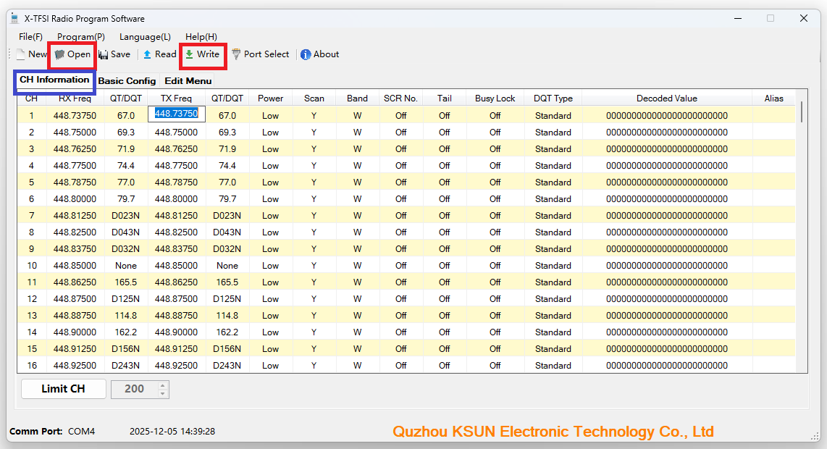Select TX QT/DQT D032N in channel 9
Screen dimensions: 827x449
(227, 249)
